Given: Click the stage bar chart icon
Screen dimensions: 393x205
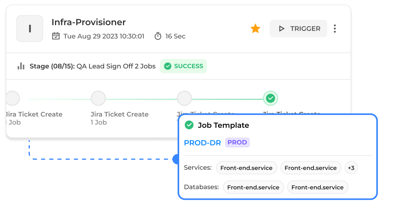Looking at the screenshot, I should [x=21, y=66].
